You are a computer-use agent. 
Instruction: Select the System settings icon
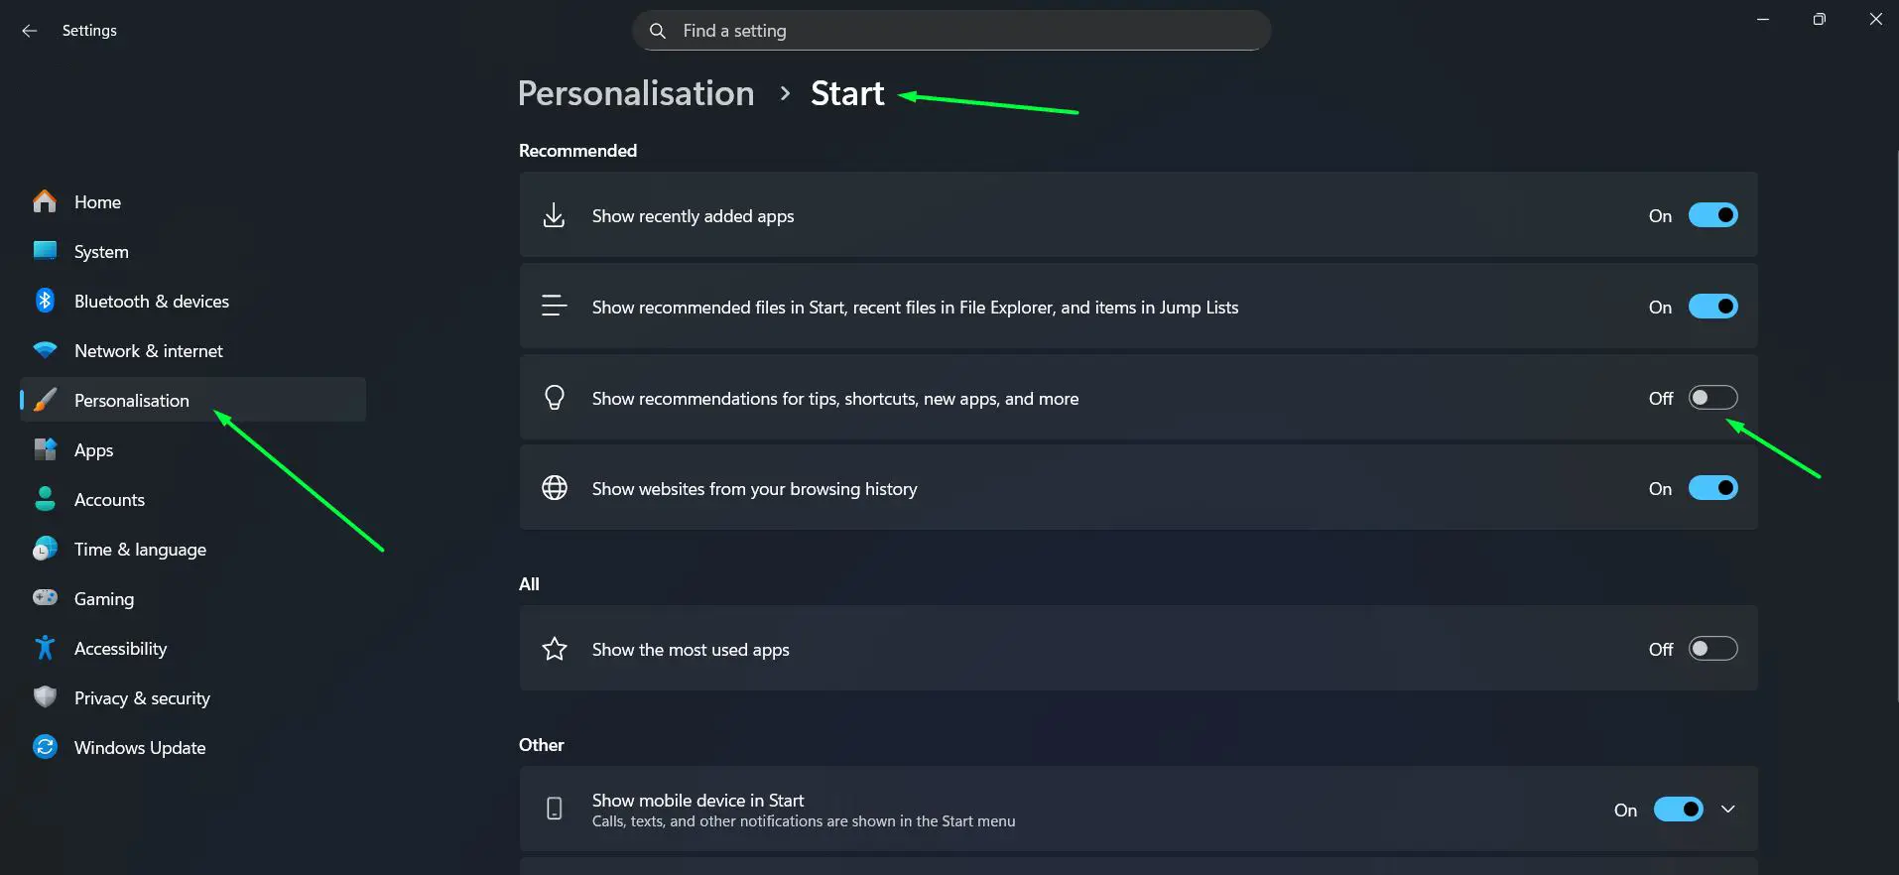45,251
